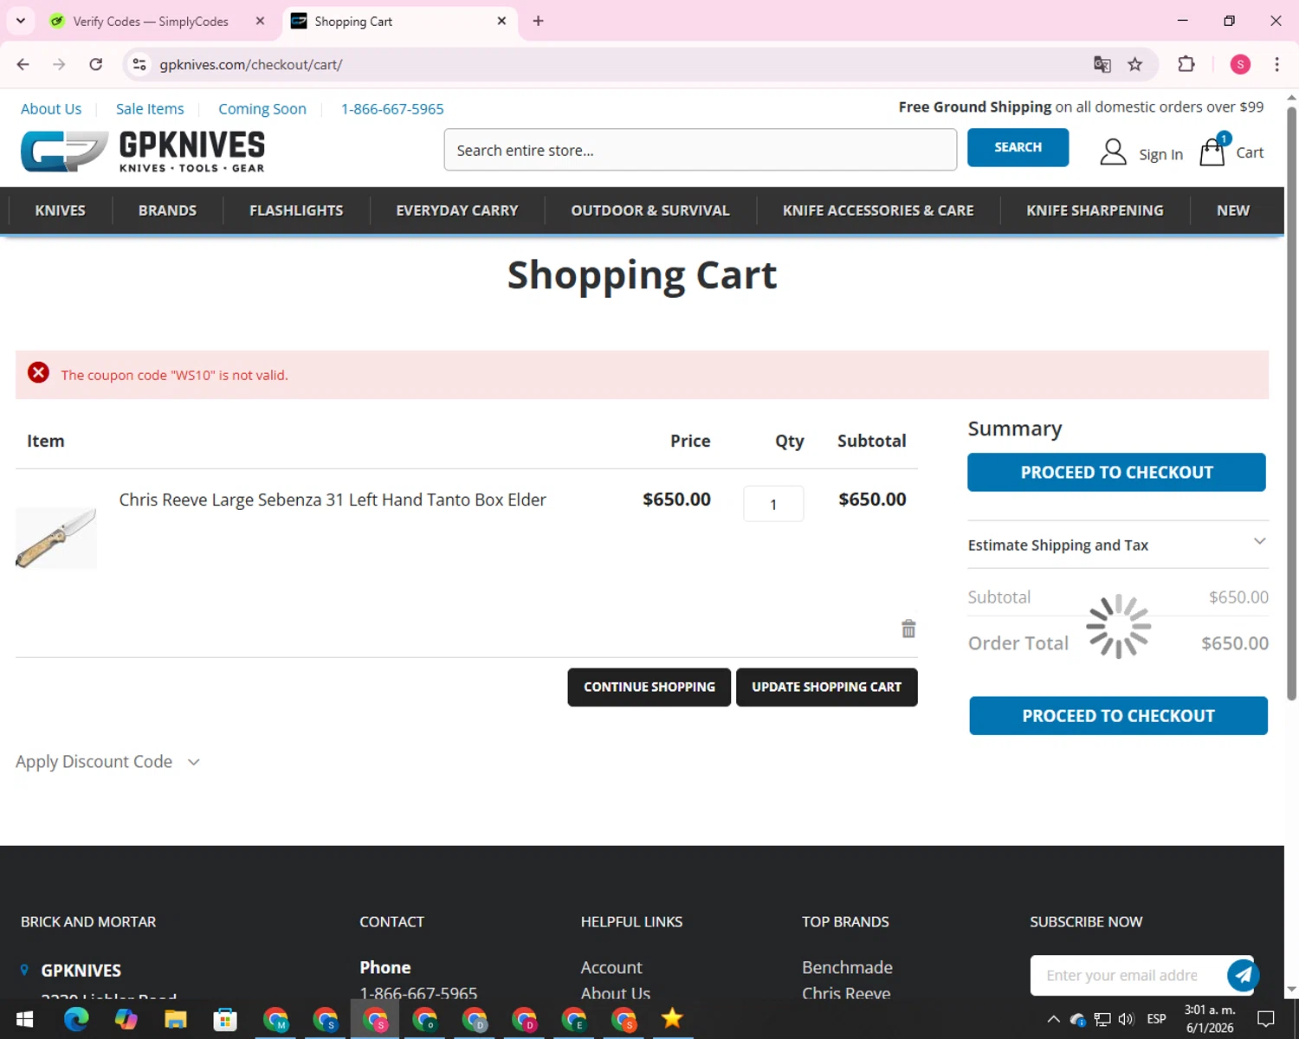Viewport: 1299px width, 1039px height.
Task: Click UPDATE SHOPPING CART button
Action: point(826,687)
